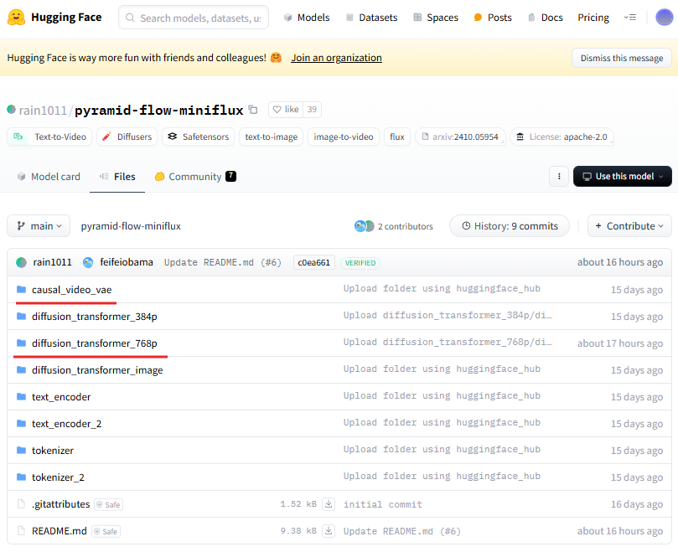The image size is (678, 552).
Task: Open rain1011 user link in title
Action: pyautogui.click(x=43, y=111)
